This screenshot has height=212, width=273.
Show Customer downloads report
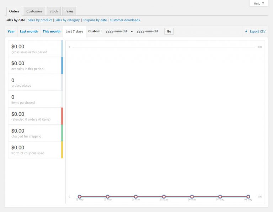pyautogui.click(x=125, y=20)
